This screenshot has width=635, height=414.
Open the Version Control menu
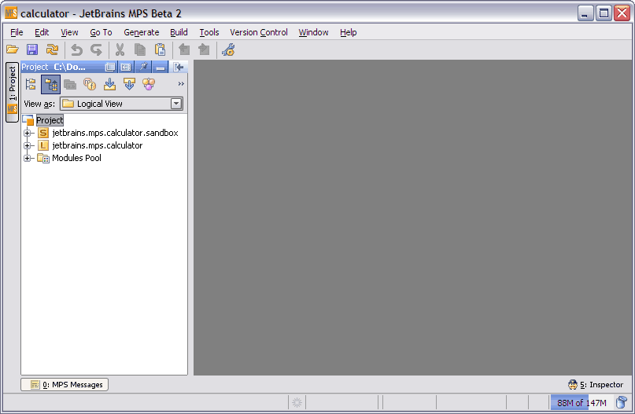pyautogui.click(x=258, y=32)
